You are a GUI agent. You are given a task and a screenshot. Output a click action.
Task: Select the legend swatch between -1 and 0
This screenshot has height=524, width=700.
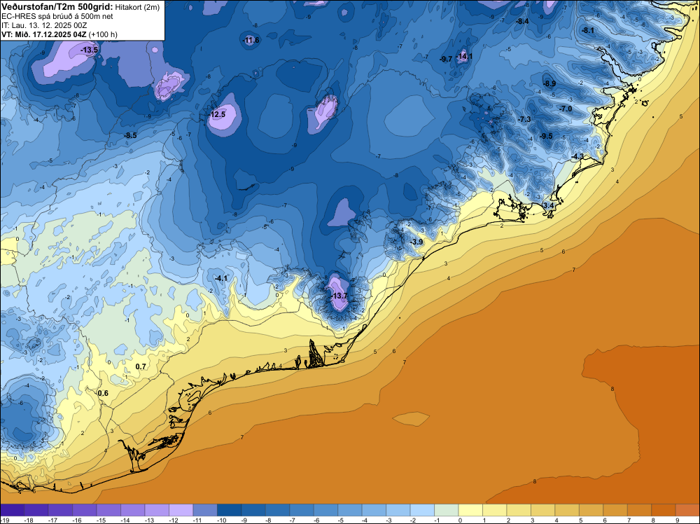pos(447,510)
